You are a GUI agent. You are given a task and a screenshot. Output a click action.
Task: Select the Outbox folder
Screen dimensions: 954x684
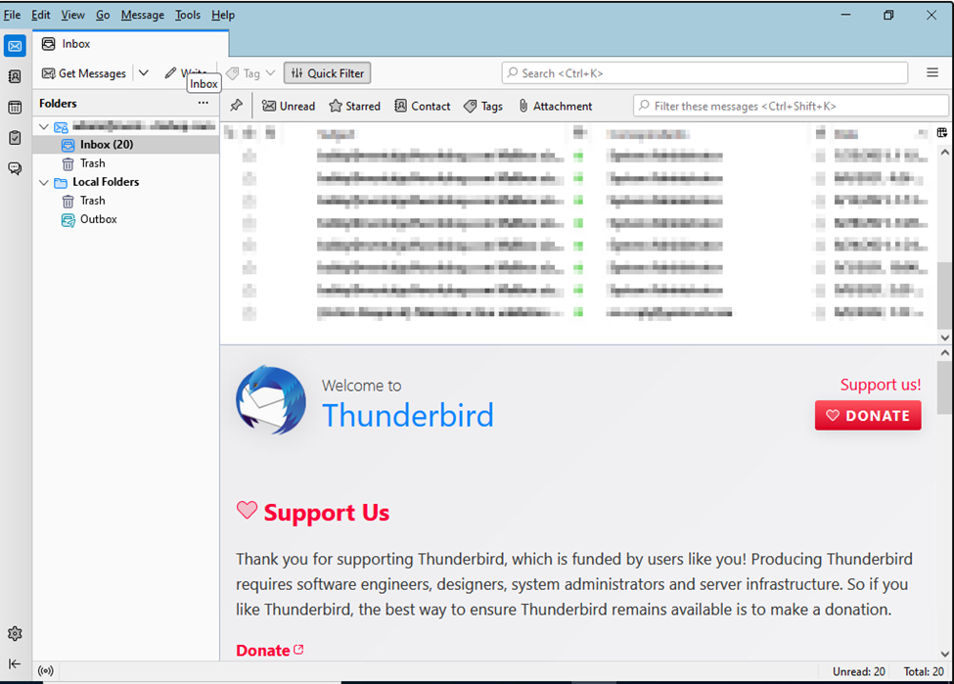pos(126,220)
